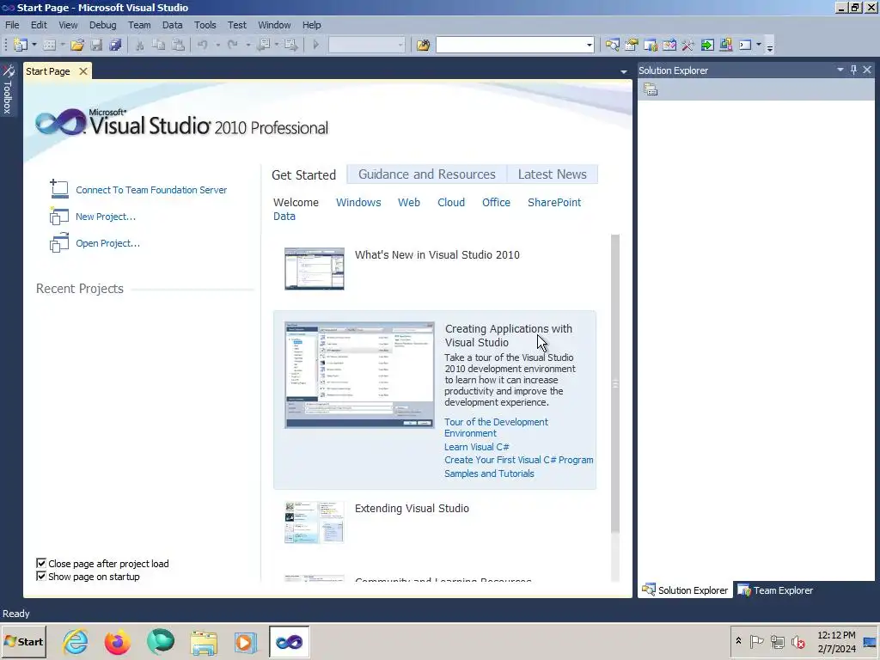Click the Save All toolbar icon
Screen dimensions: 880x660
point(116,45)
